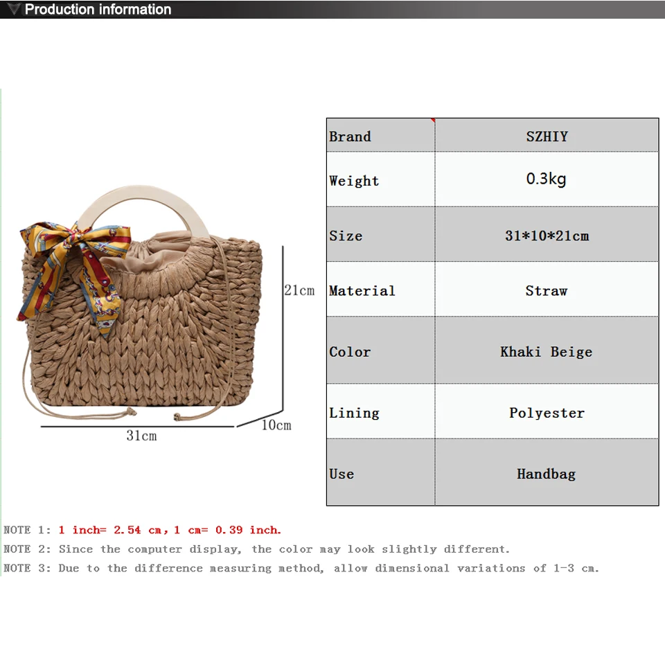The image size is (665, 665).
Task: Click the red '1 inch= 2.54 cm' note
Action: (x=170, y=530)
